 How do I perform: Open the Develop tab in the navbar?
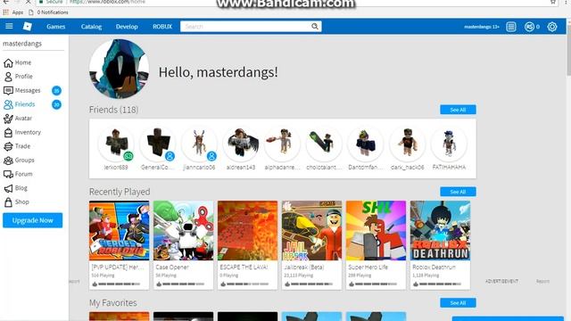coord(127,27)
